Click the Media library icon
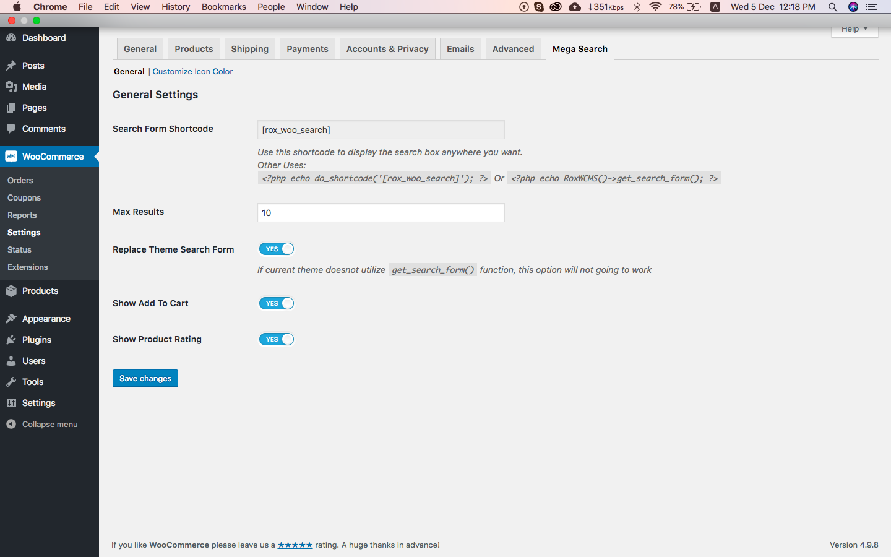The width and height of the screenshot is (891, 557). tap(11, 87)
